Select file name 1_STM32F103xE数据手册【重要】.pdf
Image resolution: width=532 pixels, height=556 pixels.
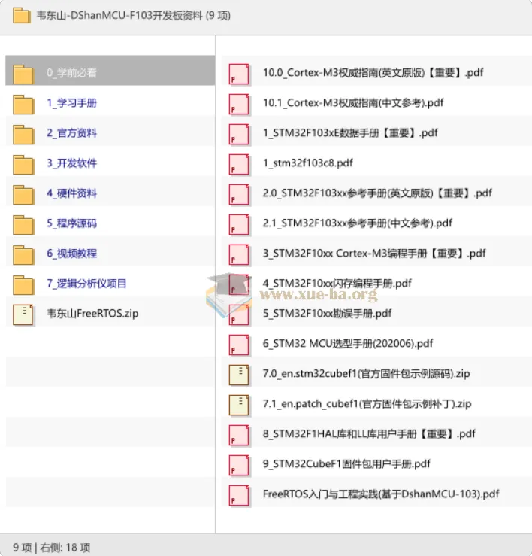350,133
